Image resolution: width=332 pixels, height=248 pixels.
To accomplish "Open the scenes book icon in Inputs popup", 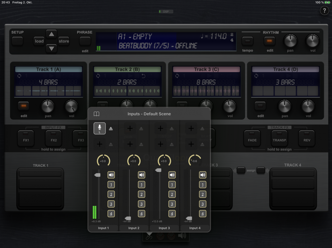I will click(96, 114).
